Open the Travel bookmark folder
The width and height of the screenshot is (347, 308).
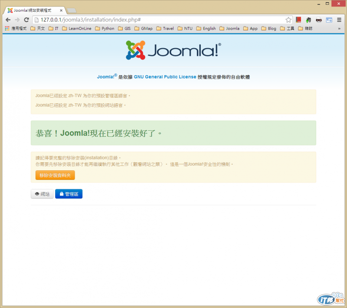[165, 28]
